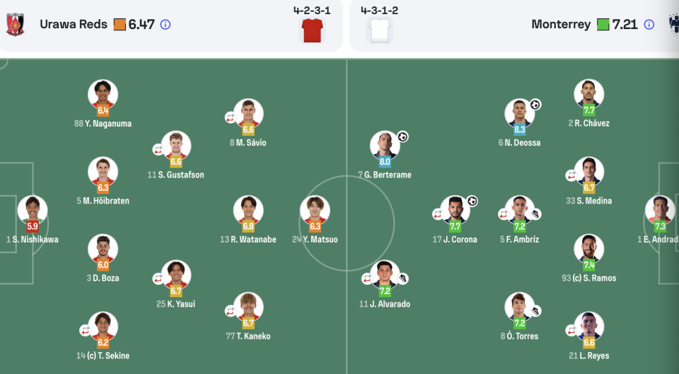Open S. Ramos's player photo
The image size is (679, 374).
click(x=589, y=249)
